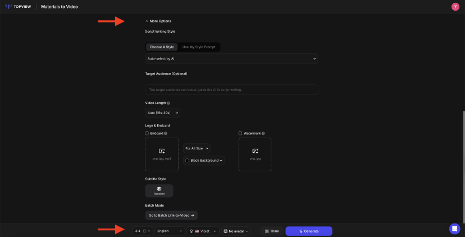
Task: Select the Choose A Style tab
Action: pos(162,47)
